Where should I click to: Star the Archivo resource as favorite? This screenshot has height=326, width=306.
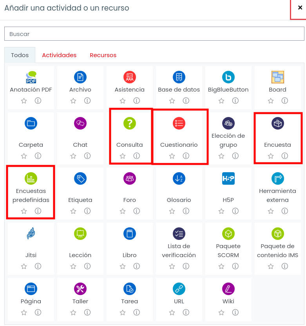pyautogui.click(x=73, y=101)
